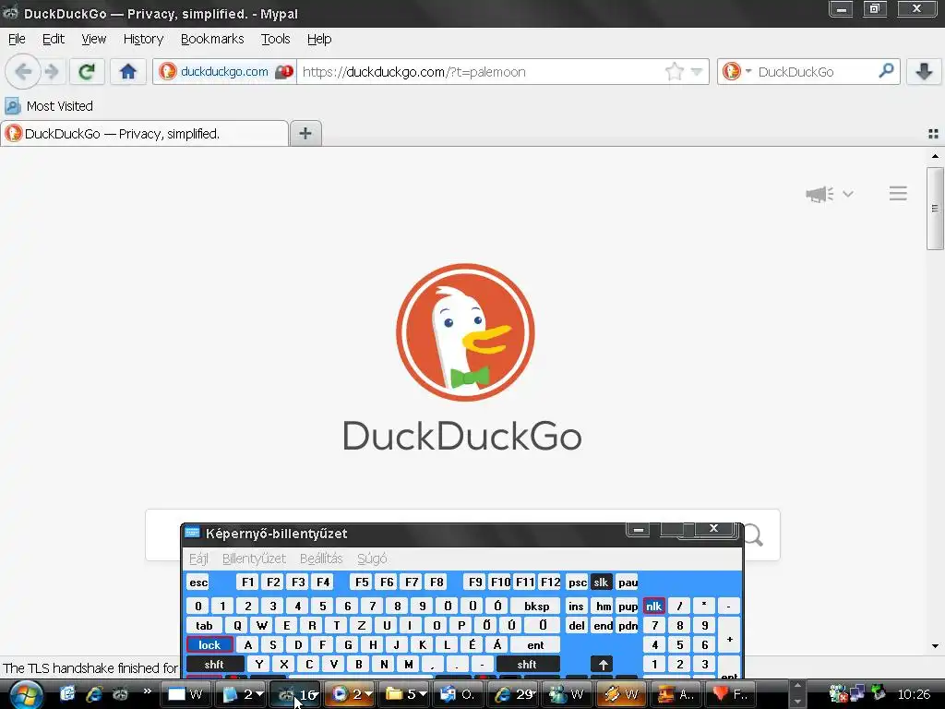Click the del key on keyboard

click(x=576, y=626)
